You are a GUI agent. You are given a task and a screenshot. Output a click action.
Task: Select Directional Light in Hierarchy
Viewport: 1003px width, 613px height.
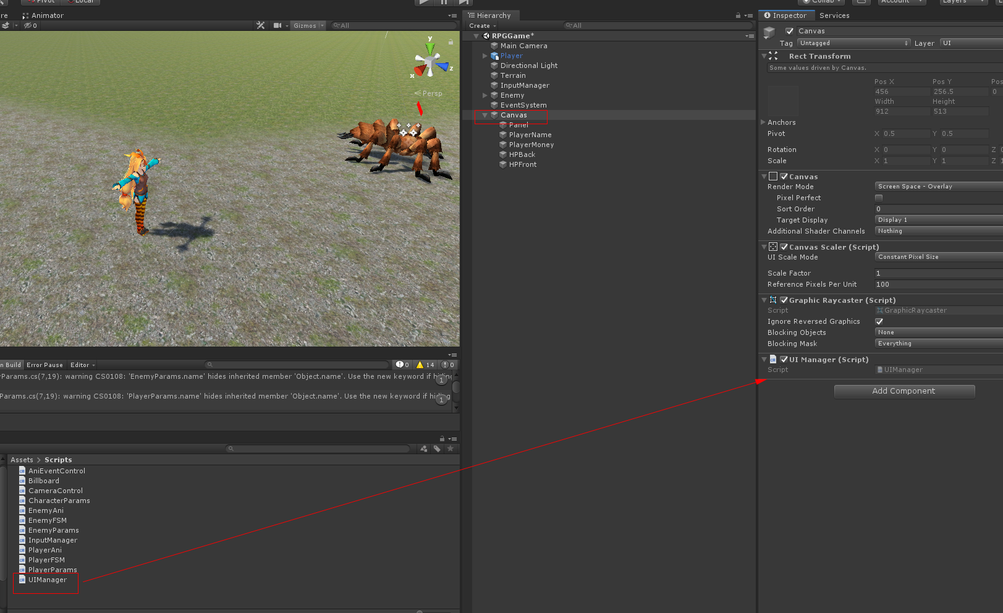pyautogui.click(x=528, y=66)
